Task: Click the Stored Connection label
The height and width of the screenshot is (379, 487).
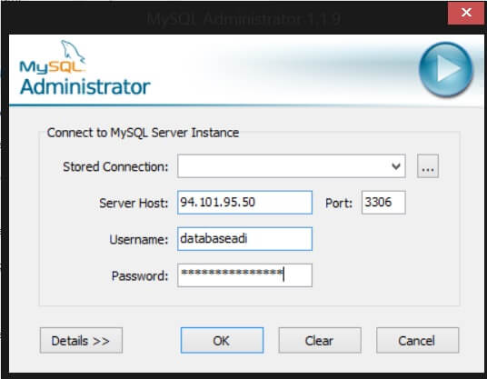Action: coord(115,167)
